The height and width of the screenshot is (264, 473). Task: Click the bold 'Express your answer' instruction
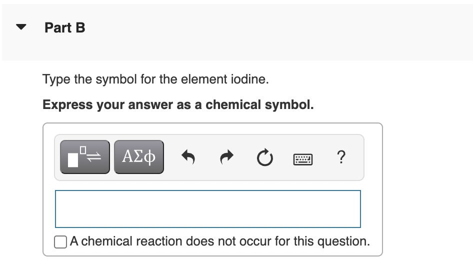pos(178,105)
